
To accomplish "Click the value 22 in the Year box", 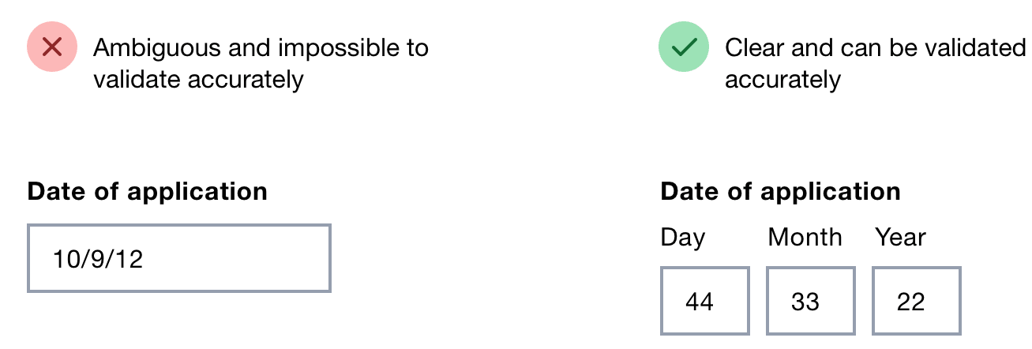I will pos(910,302).
